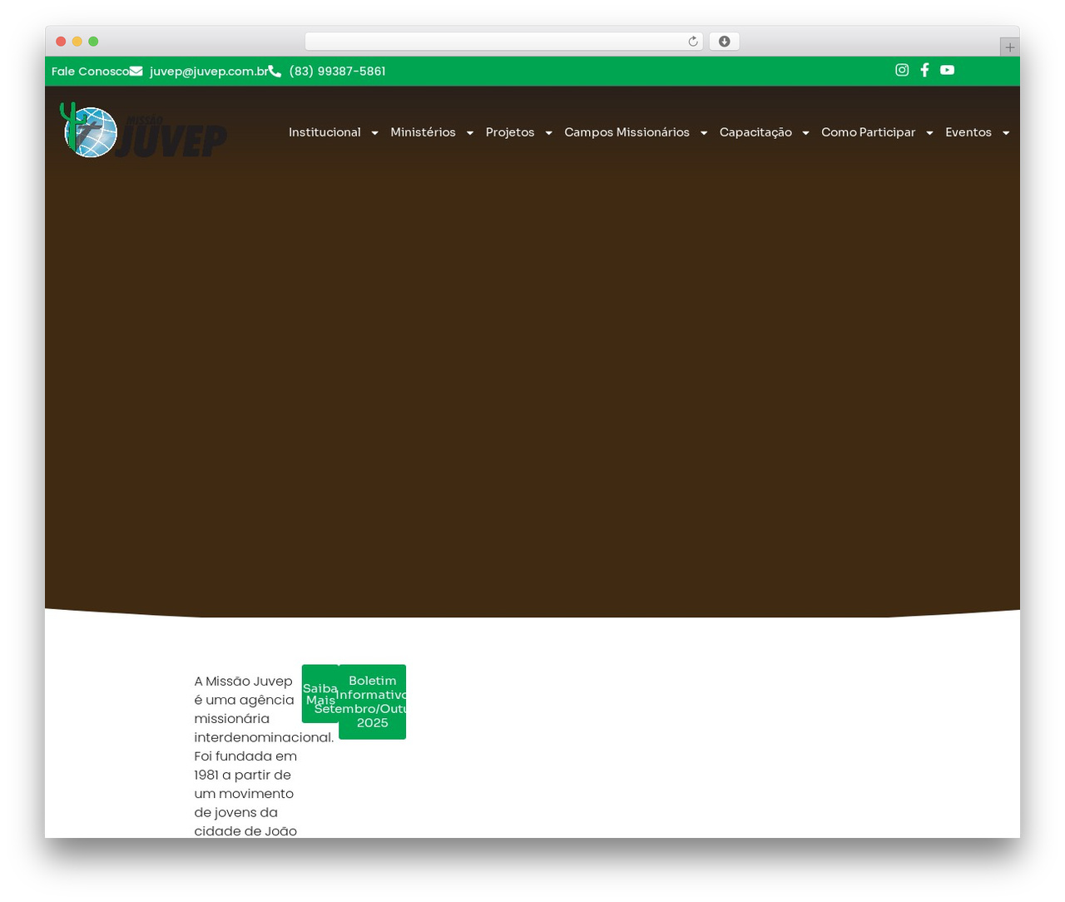Image resolution: width=1065 pixels, height=902 pixels.
Task: Click the browser download arrow icon
Action: pos(725,42)
